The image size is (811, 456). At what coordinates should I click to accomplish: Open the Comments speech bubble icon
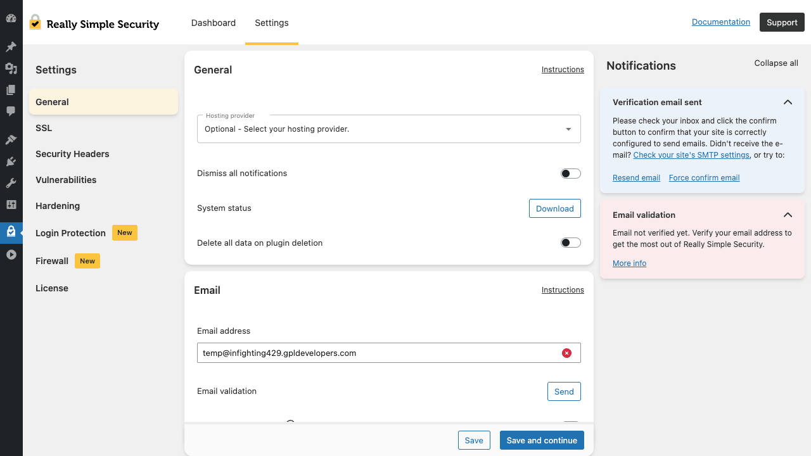pyautogui.click(x=11, y=111)
